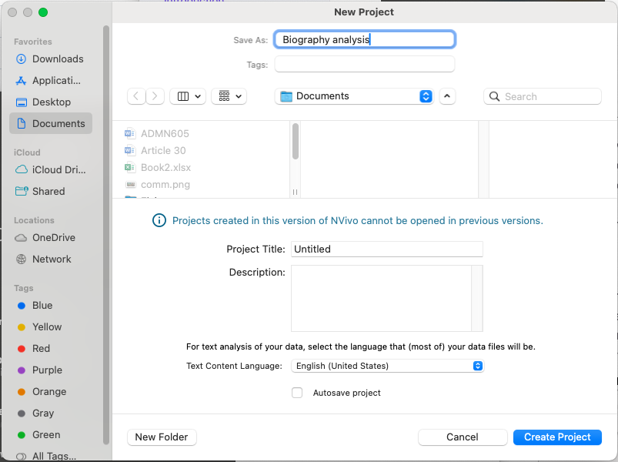
Task: Cancel the New Project dialog
Action: pos(462,437)
